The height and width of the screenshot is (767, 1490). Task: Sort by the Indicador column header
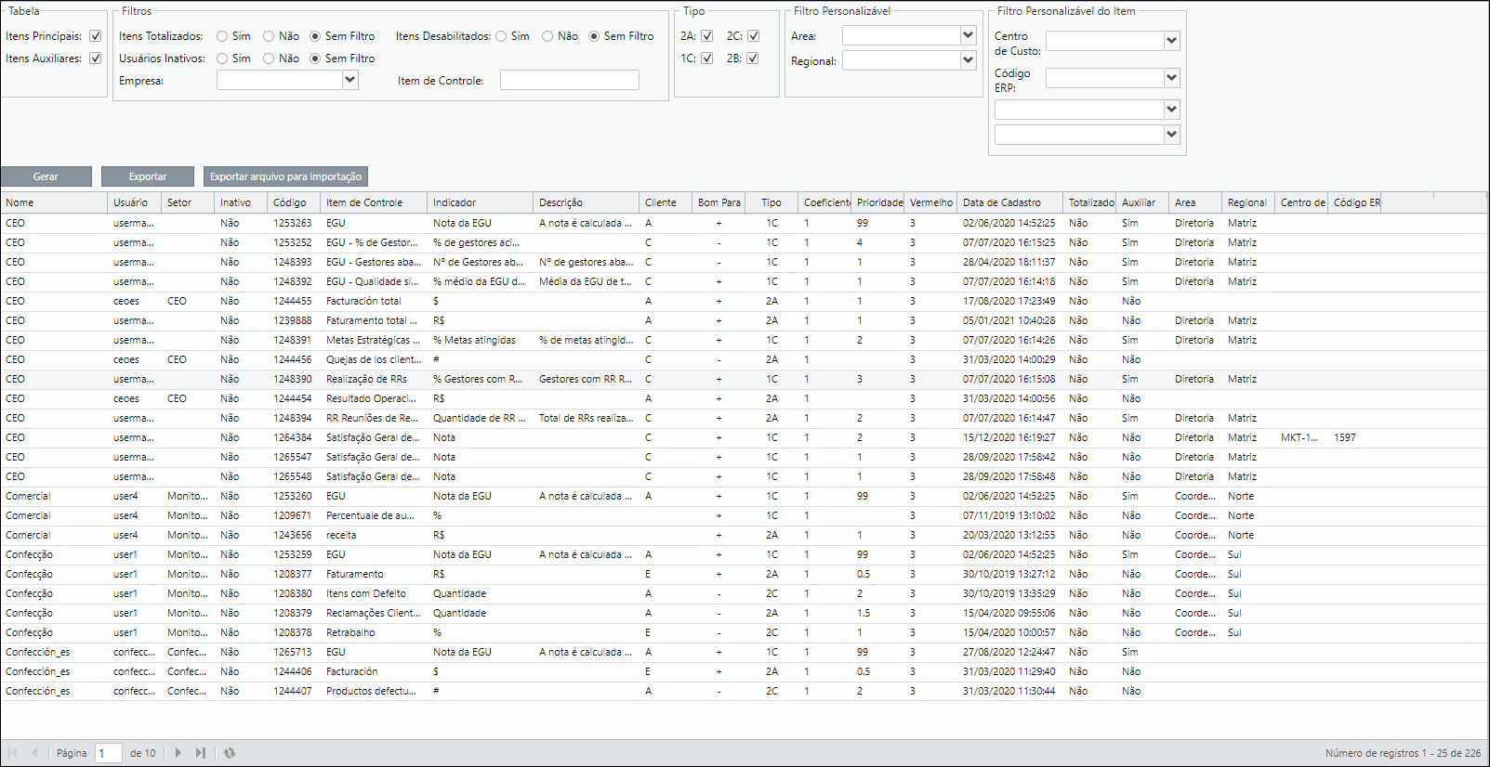tap(481, 202)
